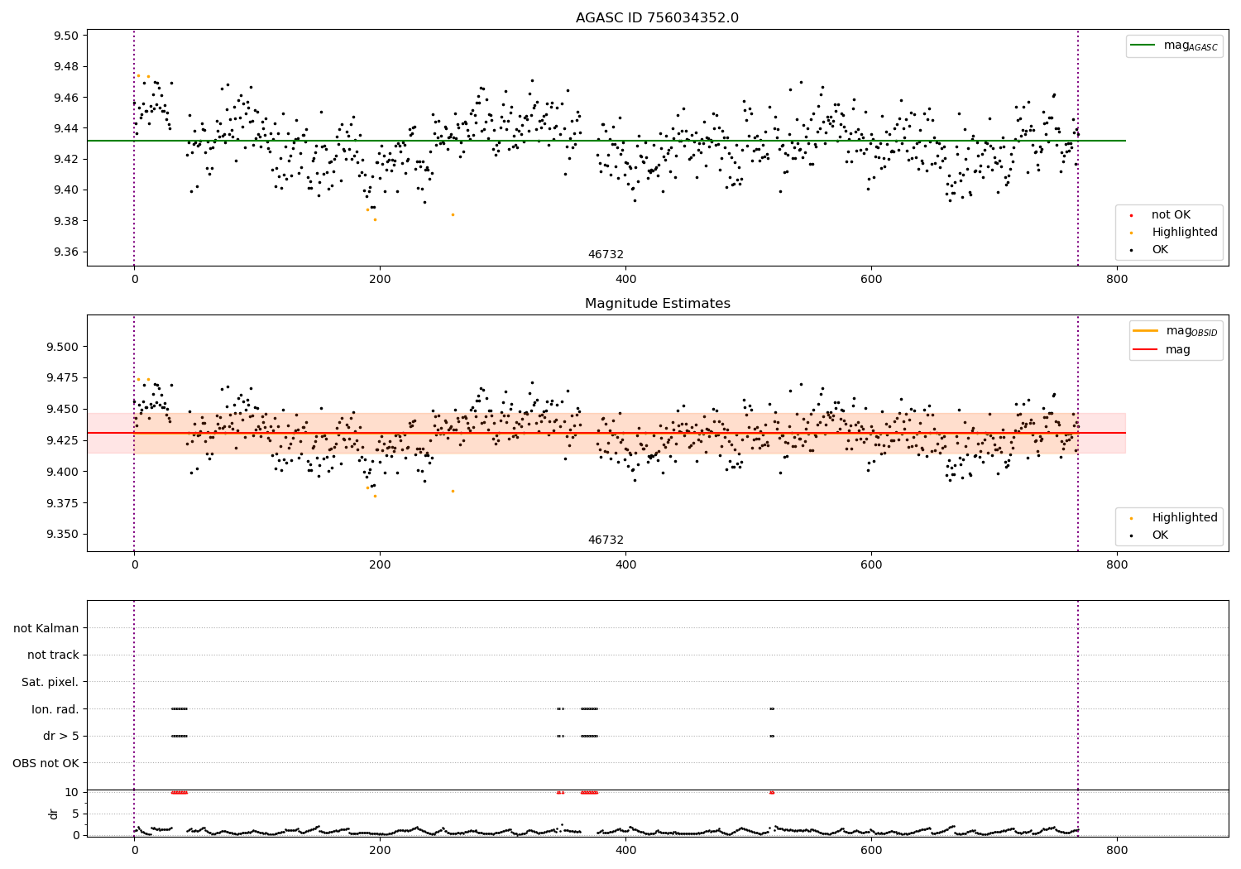Click the 9.375 y-axis tick label
This screenshot has width=1241, height=869.
(x=62, y=503)
